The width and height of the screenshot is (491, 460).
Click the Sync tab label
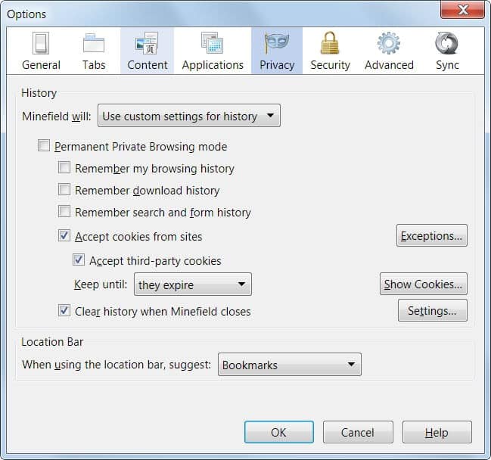447,65
